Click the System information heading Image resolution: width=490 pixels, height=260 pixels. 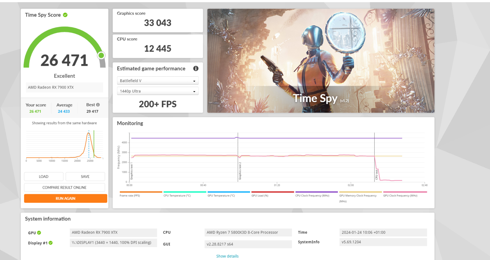[x=48, y=219]
